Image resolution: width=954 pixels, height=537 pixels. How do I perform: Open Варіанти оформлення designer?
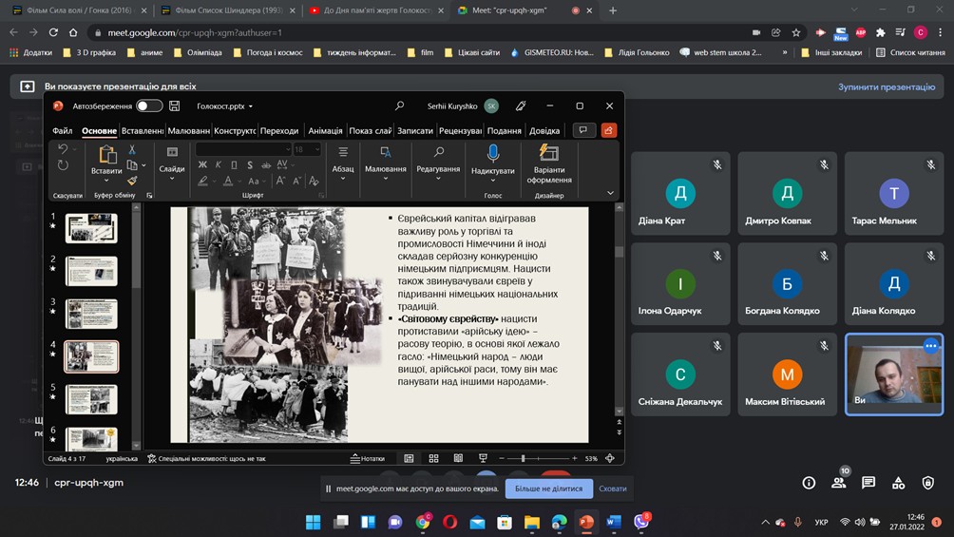549,163
